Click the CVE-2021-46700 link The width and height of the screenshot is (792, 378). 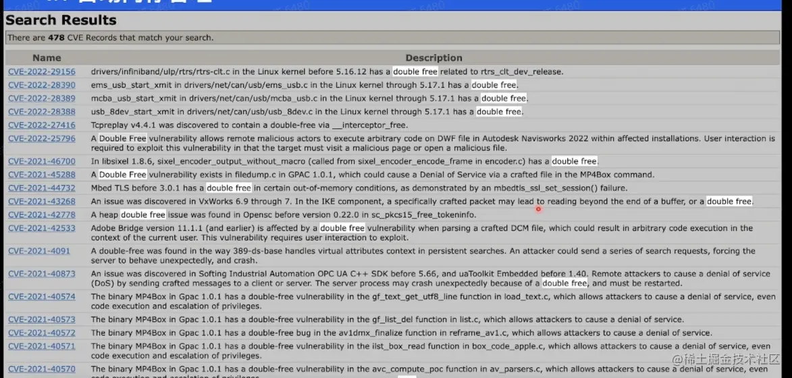tap(41, 161)
